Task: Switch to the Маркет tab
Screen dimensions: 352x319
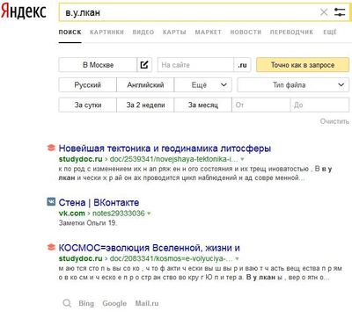Action: pyautogui.click(x=209, y=33)
